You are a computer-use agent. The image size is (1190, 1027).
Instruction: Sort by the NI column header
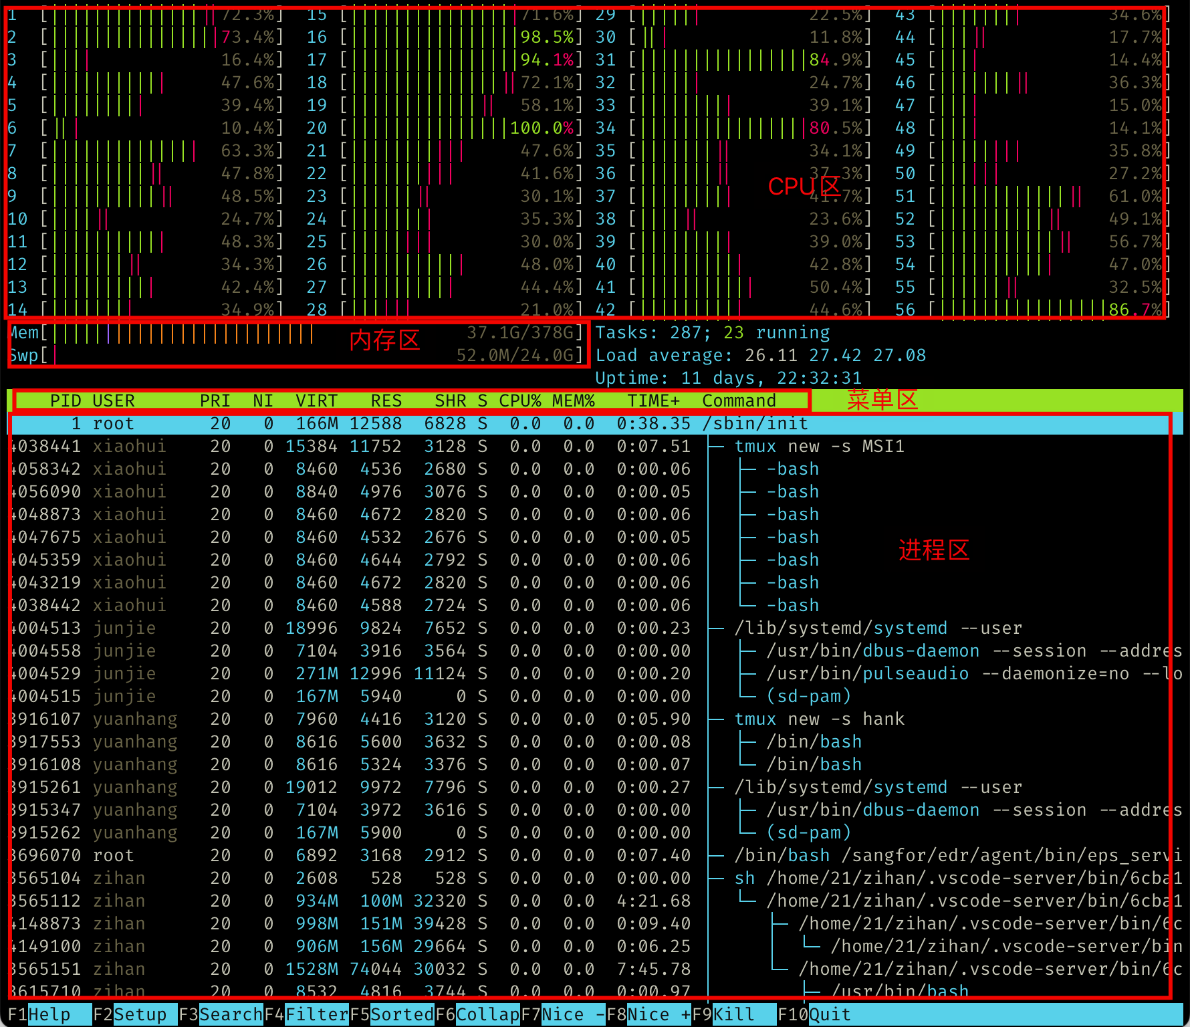coord(263,401)
